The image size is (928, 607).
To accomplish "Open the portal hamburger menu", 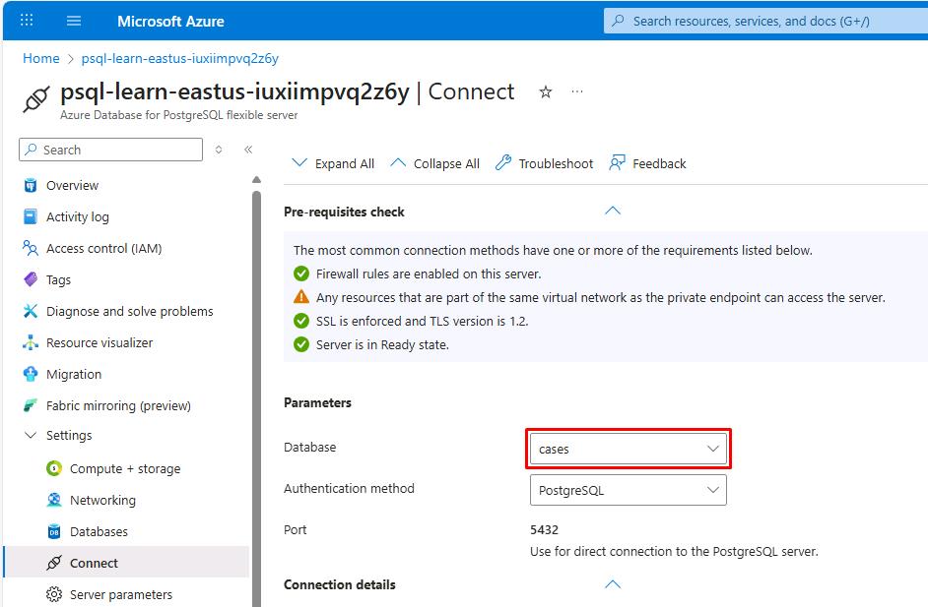I will tap(74, 21).
